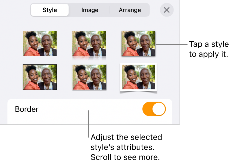Apply the white frame curved-shadow style
The height and width of the screenshot is (165, 235).
pos(138,77)
